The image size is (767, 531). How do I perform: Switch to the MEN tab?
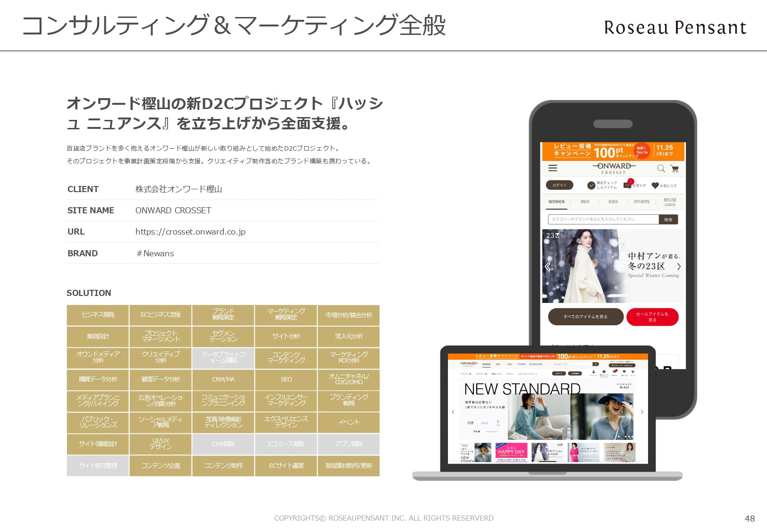click(585, 202)
